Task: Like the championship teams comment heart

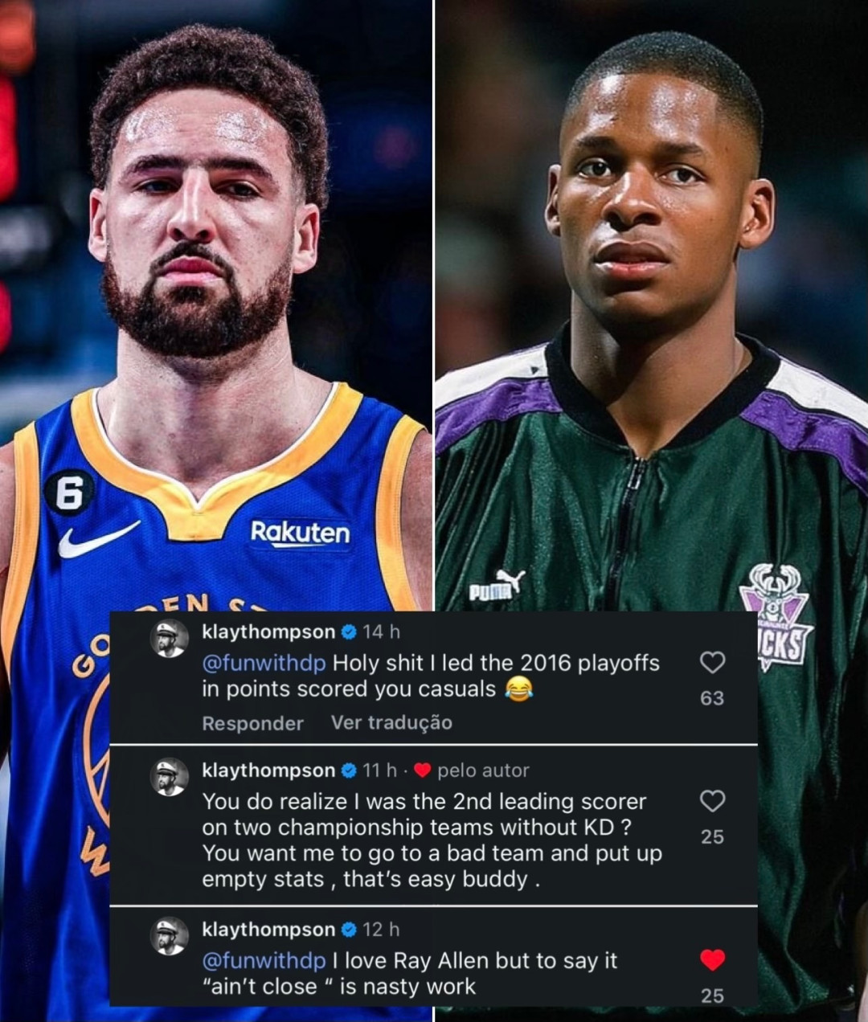Action: [x=712, y=801]
